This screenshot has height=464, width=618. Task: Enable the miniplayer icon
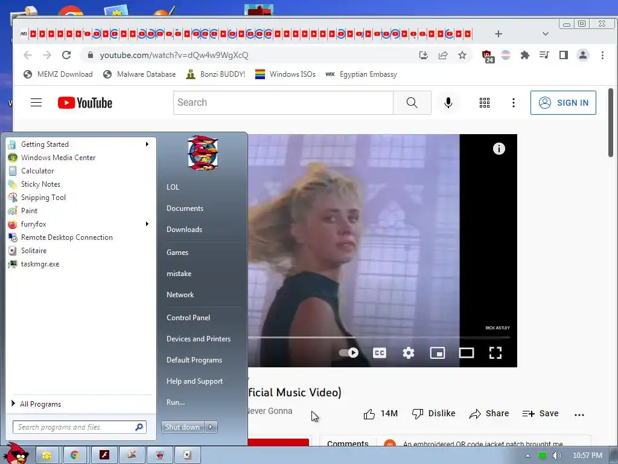(438, 353)
